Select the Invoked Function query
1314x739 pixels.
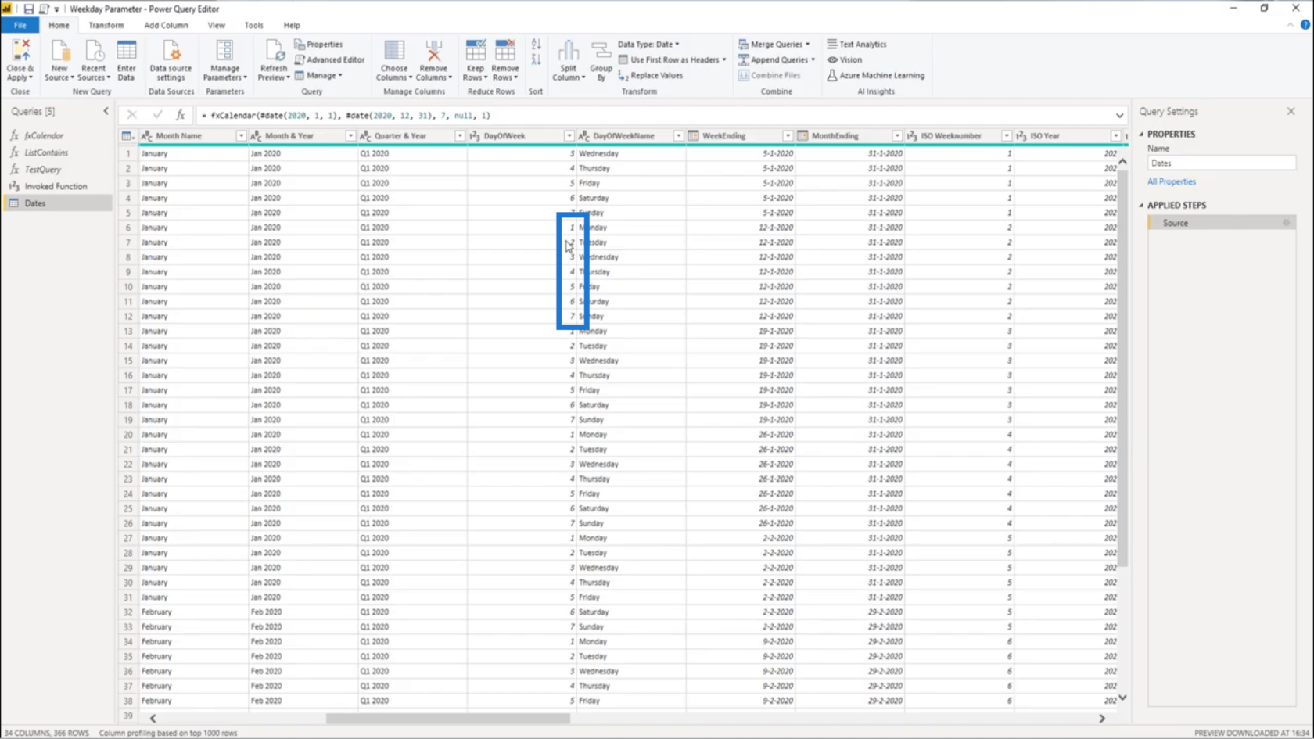tap(57, 186)
